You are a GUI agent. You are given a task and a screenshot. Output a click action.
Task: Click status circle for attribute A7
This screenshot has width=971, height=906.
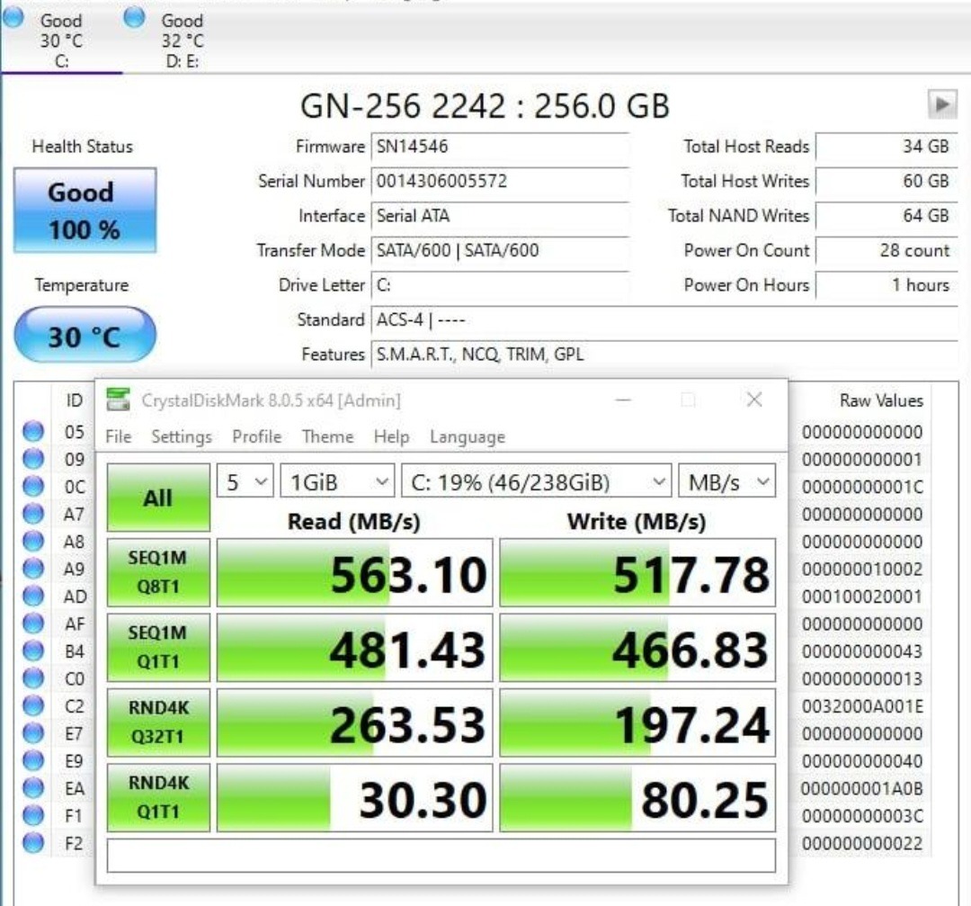[33, 513]
